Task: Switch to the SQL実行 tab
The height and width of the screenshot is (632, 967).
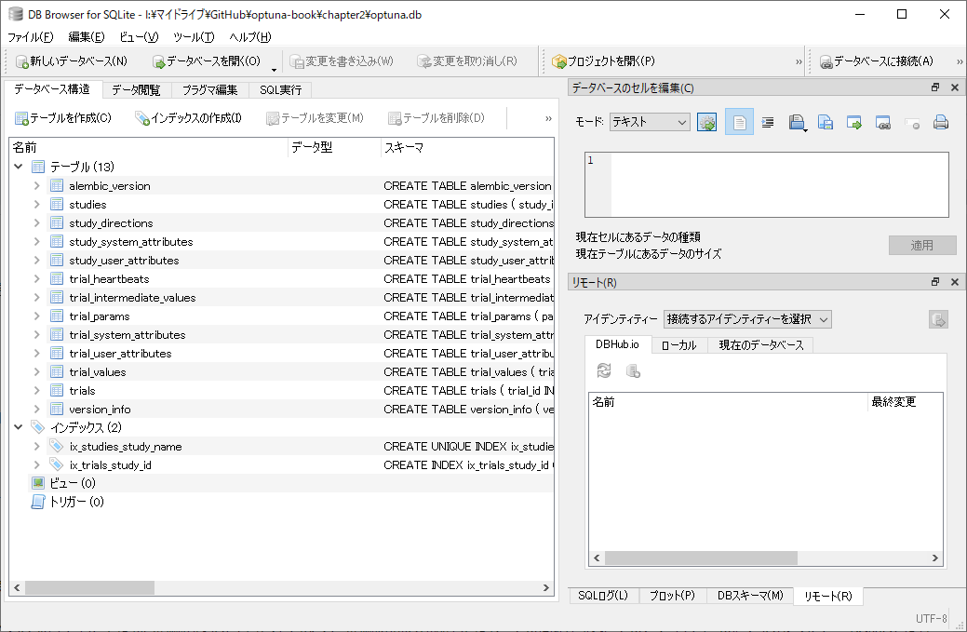Action: pyautogui.click(x=280, y=90)
